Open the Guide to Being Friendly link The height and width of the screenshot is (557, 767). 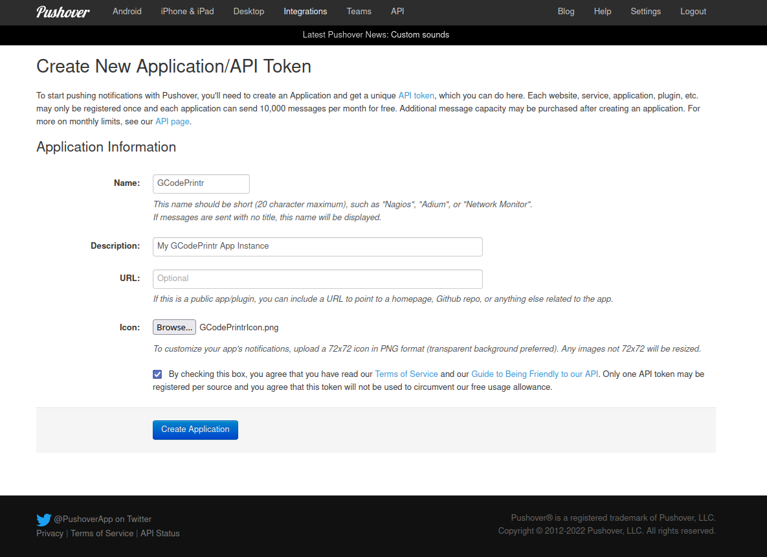tap(534, 374)
